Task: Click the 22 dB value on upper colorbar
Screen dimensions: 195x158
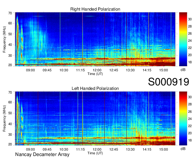Action: pos(190,48)
